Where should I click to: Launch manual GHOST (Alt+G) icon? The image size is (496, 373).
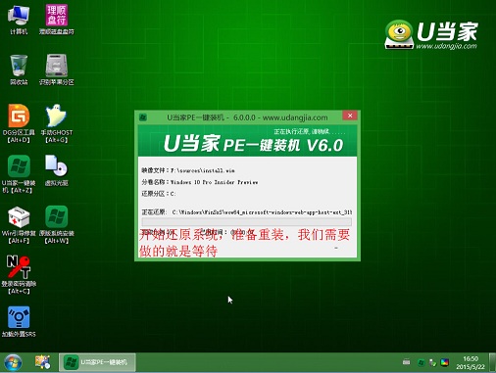(57, 123)
